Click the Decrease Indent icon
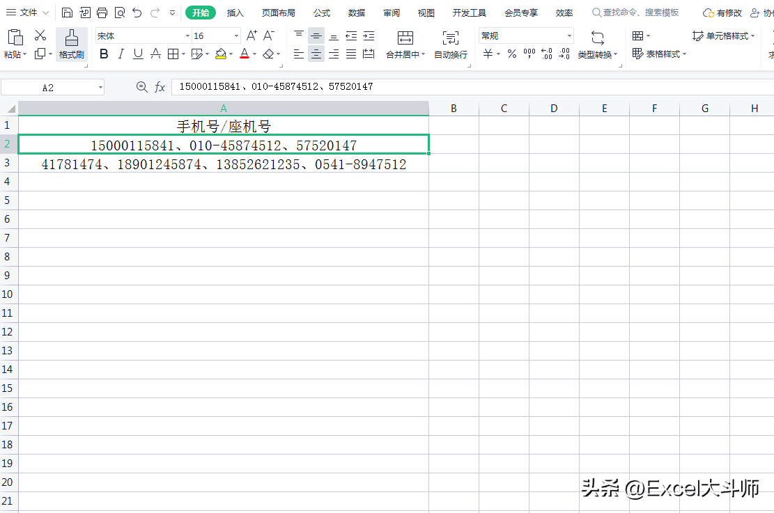The width and height of the screenshot is (774, 513). coord(351,35)
